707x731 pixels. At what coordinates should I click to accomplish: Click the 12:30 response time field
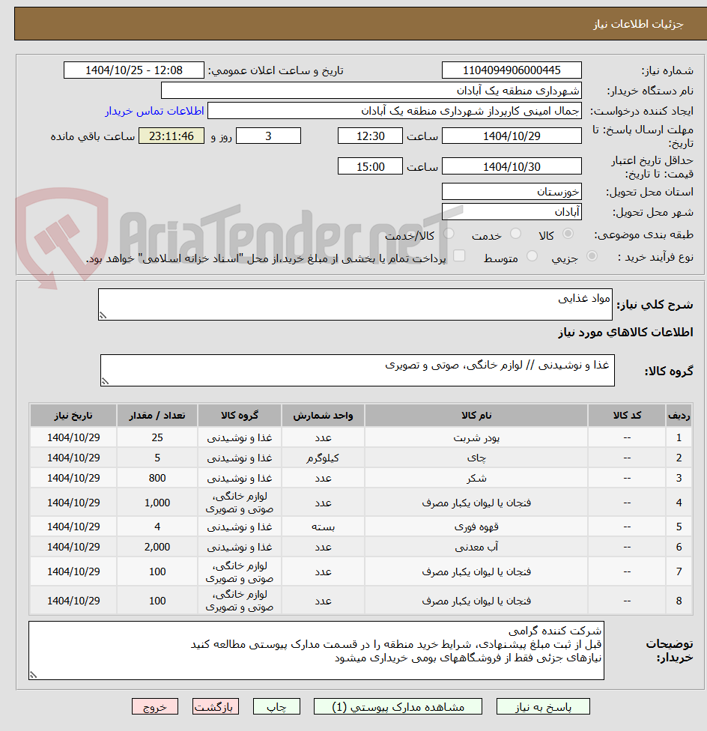(370, 136)
